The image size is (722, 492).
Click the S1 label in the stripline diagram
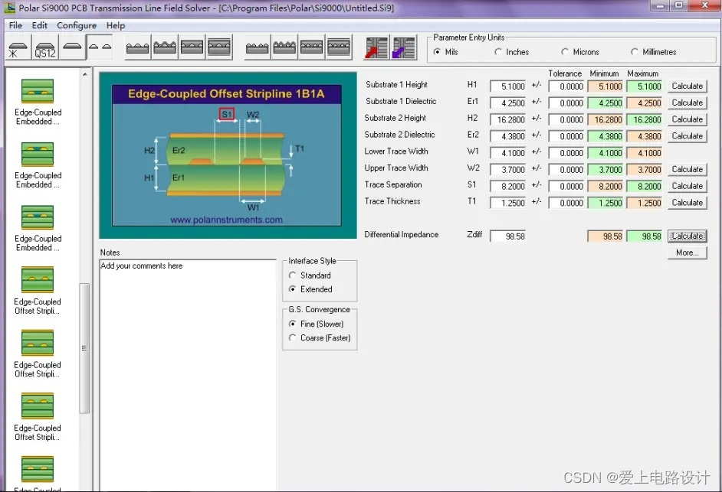pos(227,114)
